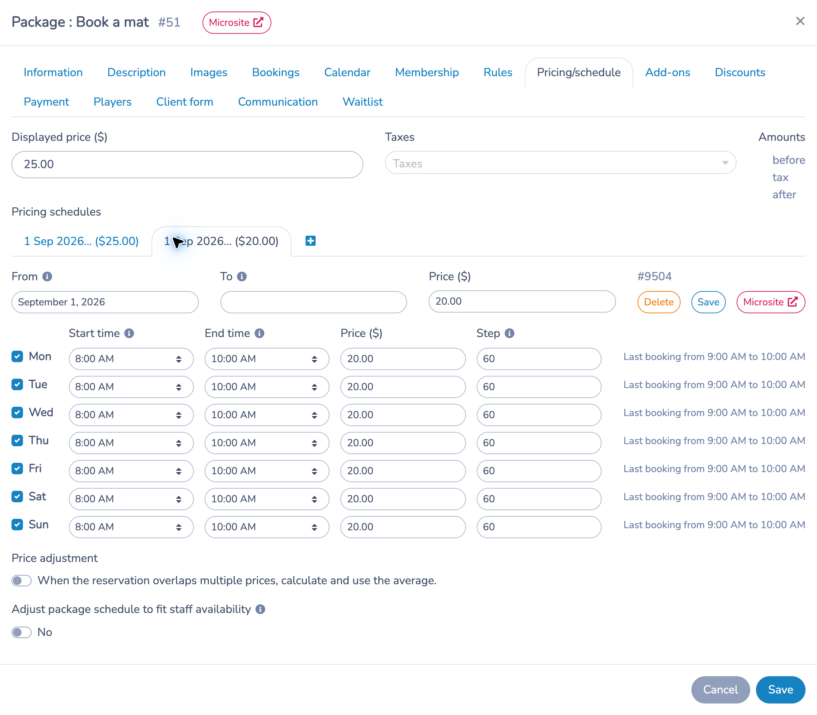Click the info icon next to From
817x715 pixels.
(x=47, y=277)
